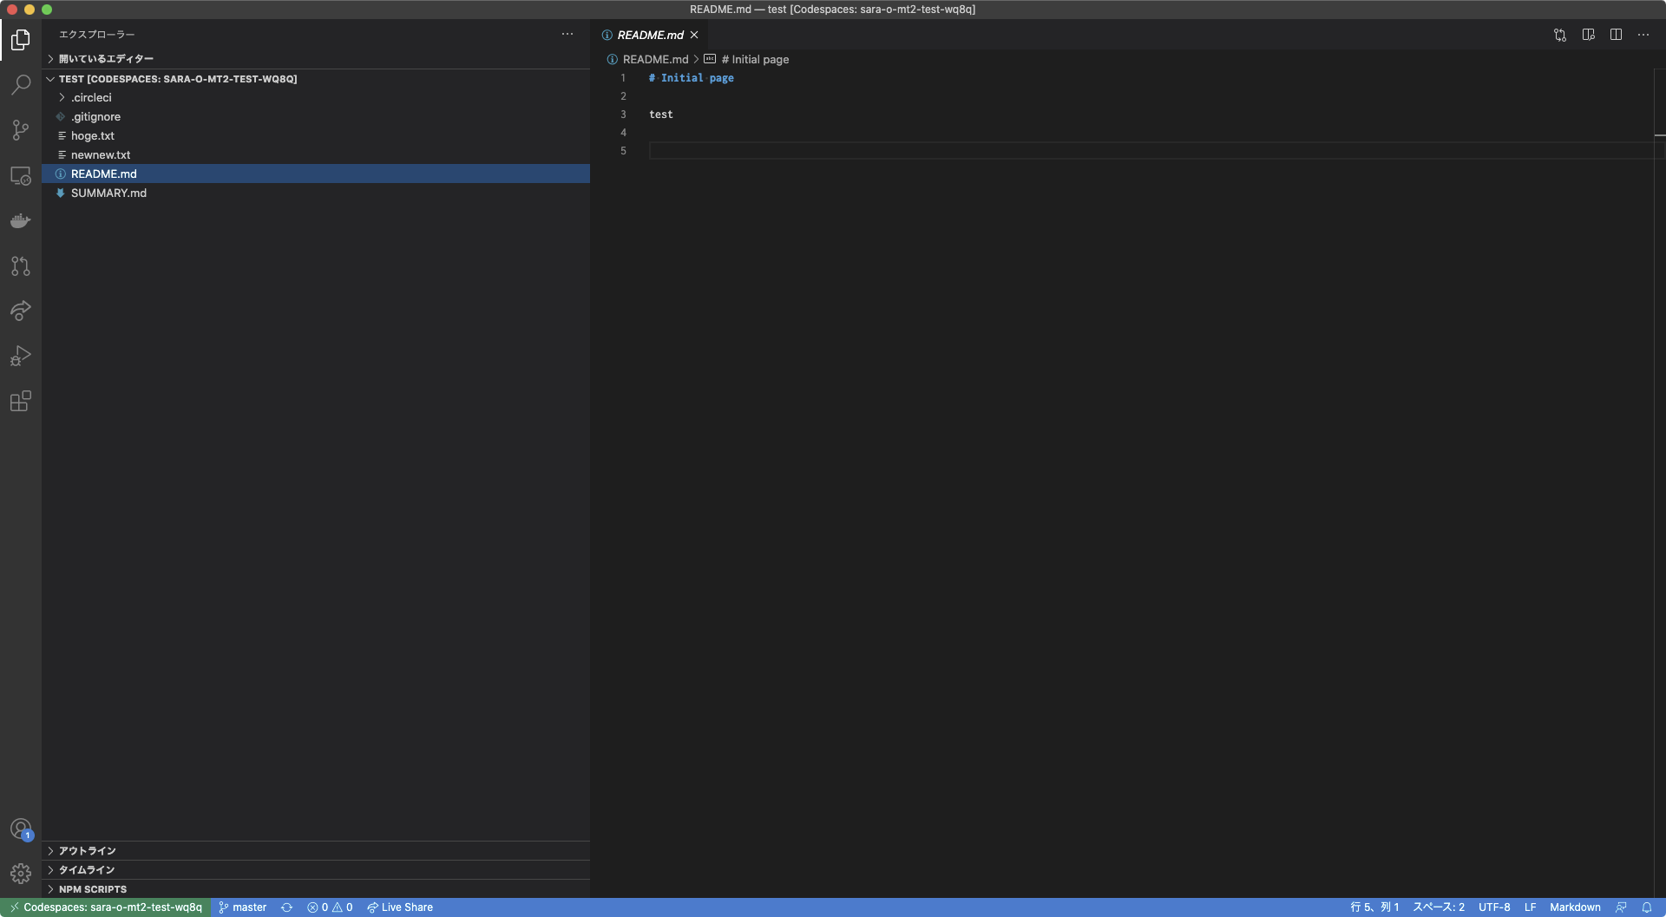The image size is (1666, 917).
Task: Open Problems via errors and warnings count
Action: pyautogui.click(x=330, y=907)
